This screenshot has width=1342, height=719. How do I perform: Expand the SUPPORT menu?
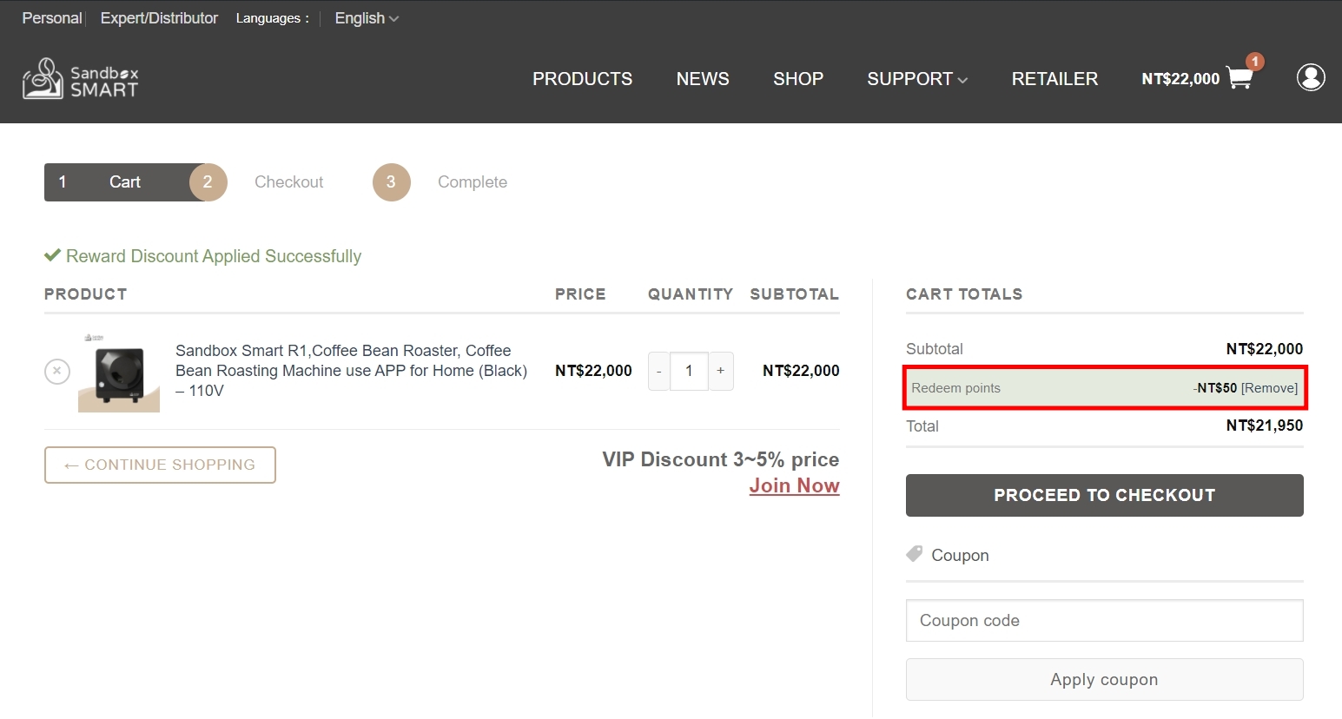tap(917, 79)
